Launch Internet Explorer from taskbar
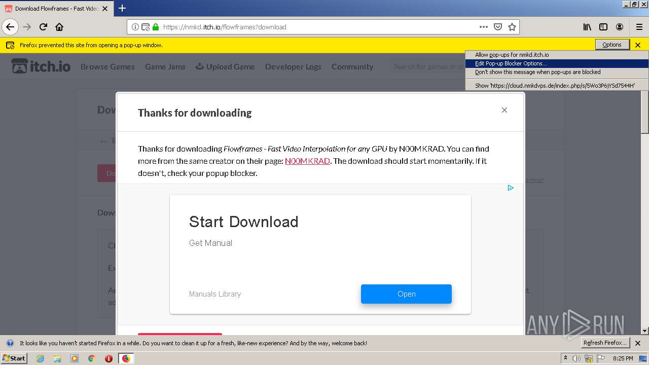Image resolution: width=649 pixels, height=365 pixels. point(40,358)
